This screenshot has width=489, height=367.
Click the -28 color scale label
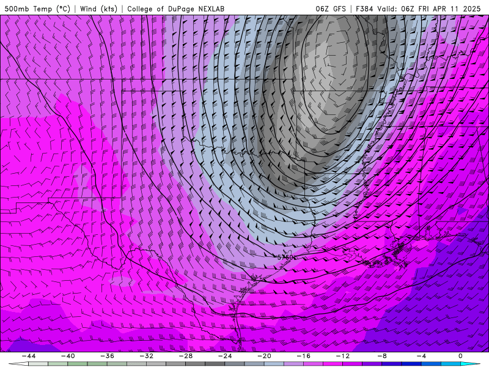pos(186,356)
